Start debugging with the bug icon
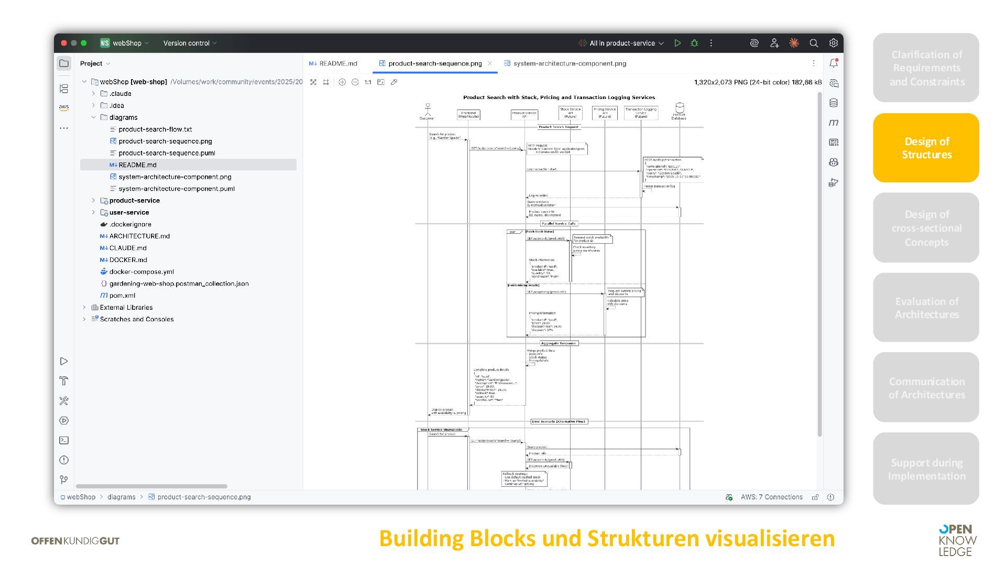This screenshot has height=566, width=1006. pos(694,43)
